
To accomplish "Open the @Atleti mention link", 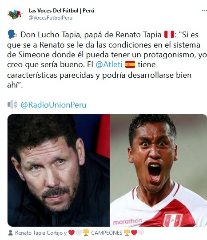I will coord(109,64).
